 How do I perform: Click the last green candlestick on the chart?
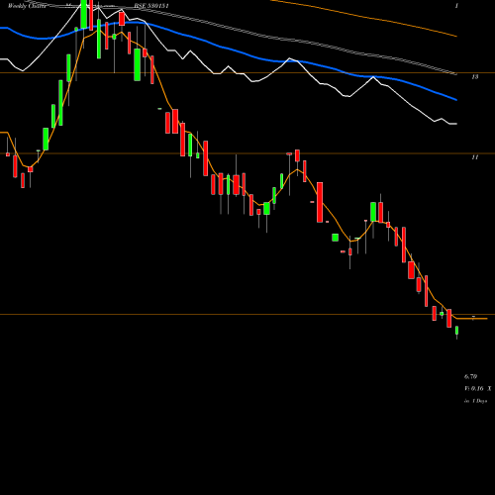click(457, 331)
